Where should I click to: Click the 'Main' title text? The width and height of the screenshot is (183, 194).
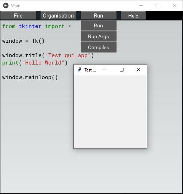pyautogui.click(x=15, y=6)
